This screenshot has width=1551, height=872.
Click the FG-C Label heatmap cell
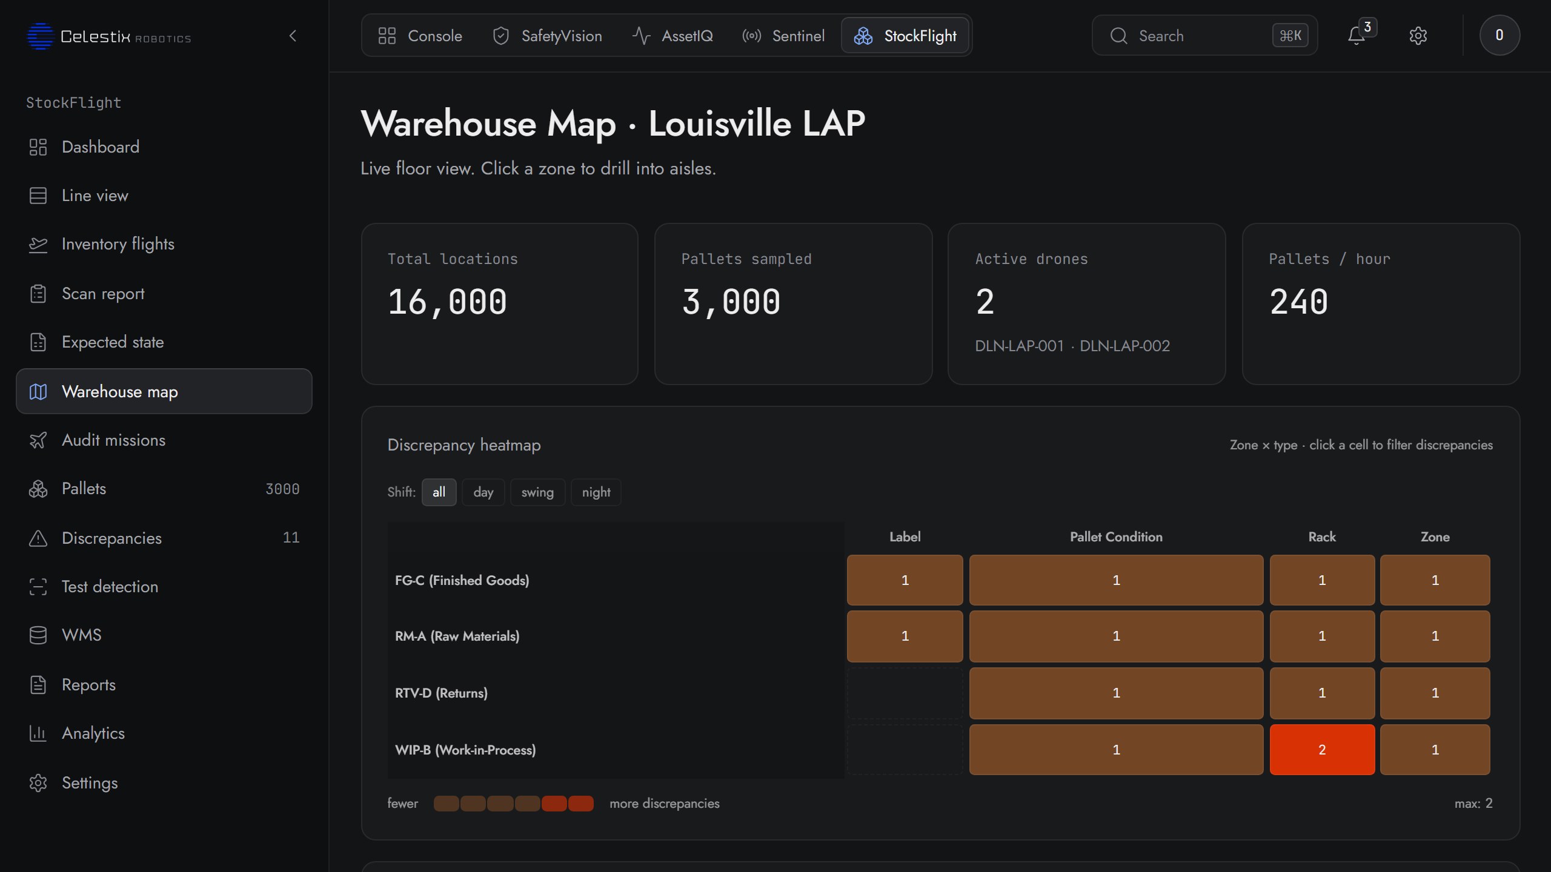[905, 580]
